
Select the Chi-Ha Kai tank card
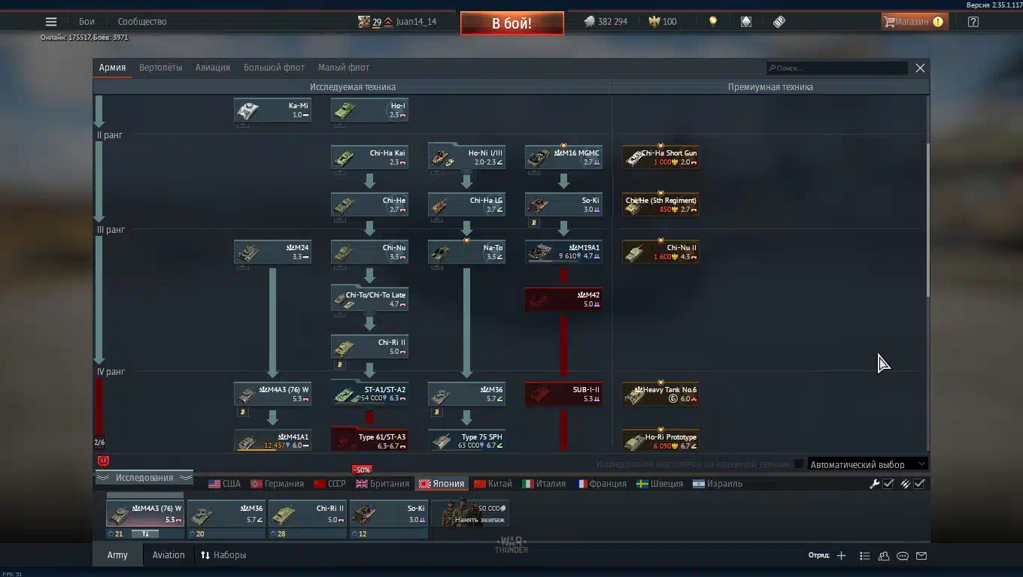(369, 158)
